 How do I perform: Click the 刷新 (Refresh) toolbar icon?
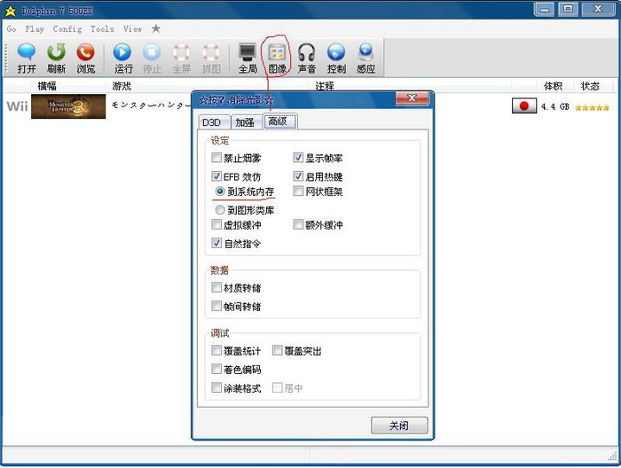click(56, 58)
